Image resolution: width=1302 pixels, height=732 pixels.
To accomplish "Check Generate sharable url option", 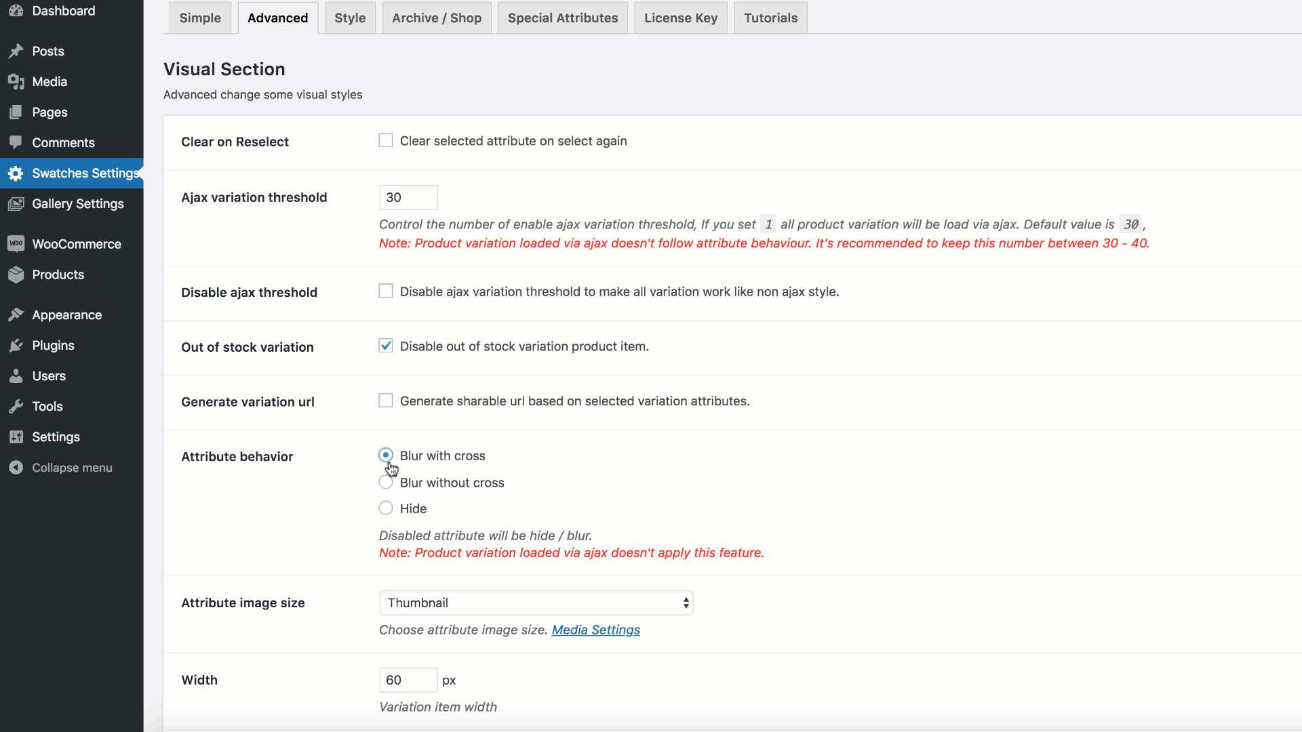I will point(386,401).
